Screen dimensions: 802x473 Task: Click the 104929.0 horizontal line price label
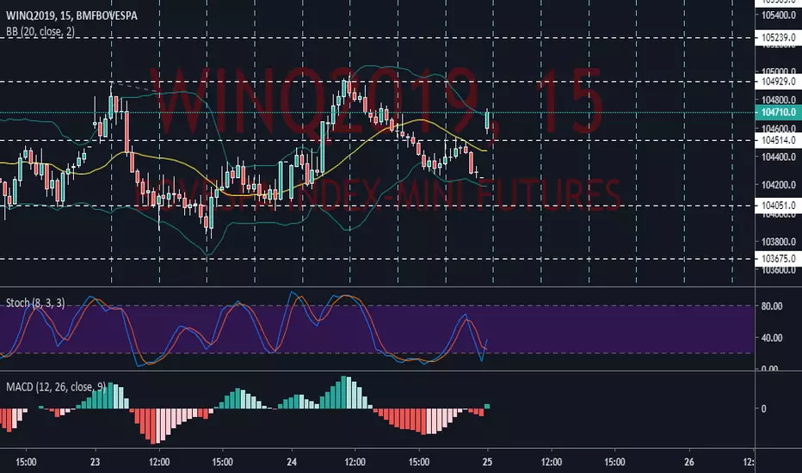coord(778,82)
